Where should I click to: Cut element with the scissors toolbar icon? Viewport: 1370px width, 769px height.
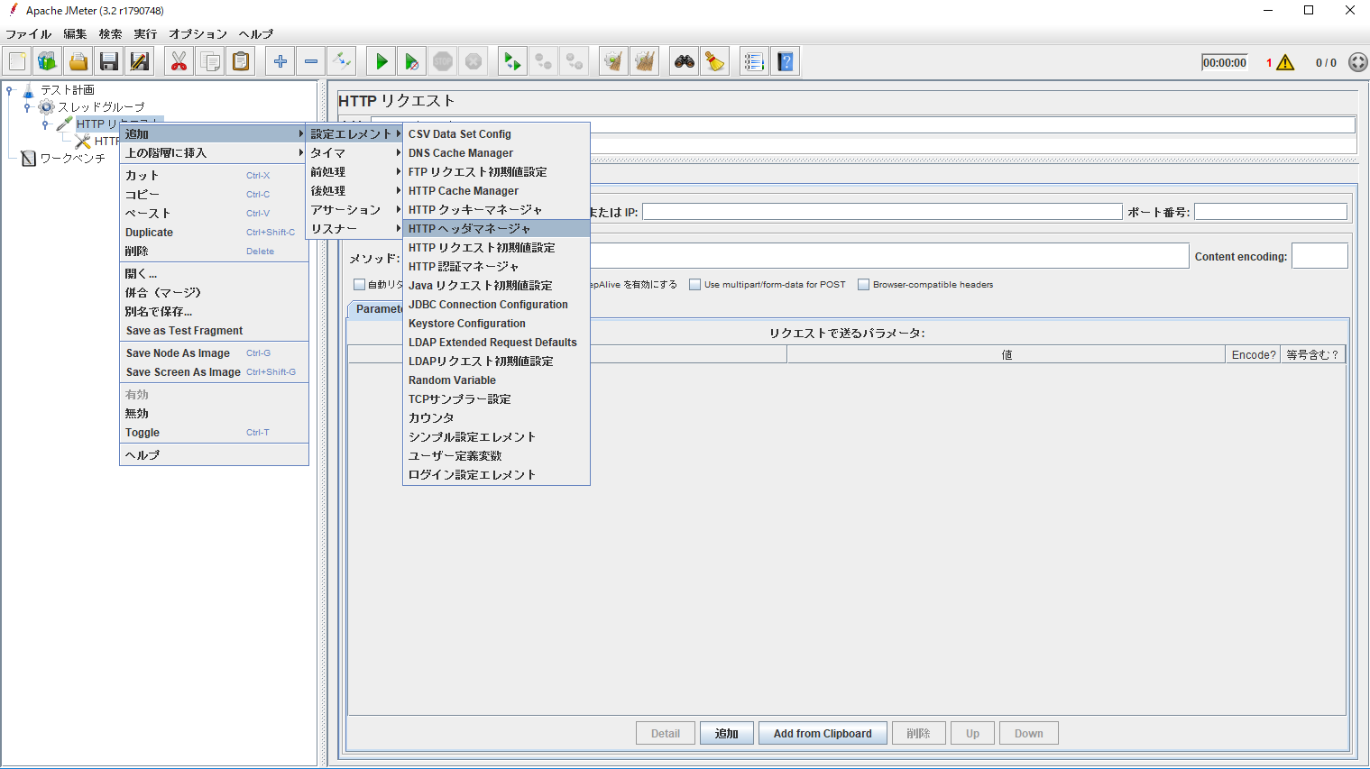click(179, 60)
